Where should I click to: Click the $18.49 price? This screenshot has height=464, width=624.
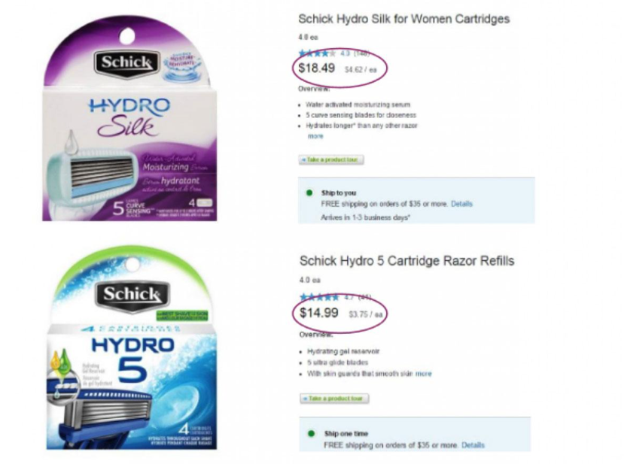point(317,68)
